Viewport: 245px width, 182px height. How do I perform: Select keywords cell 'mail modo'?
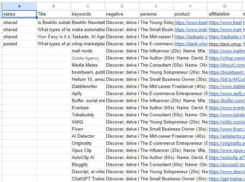pos(88,51)
